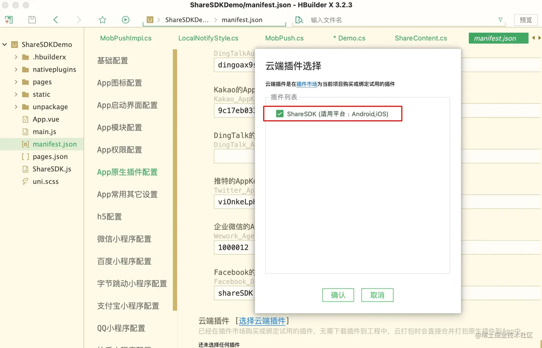Expand the static folder
Image resolution: width=542 pixels, height=348 pixels.
pos(16,95)
